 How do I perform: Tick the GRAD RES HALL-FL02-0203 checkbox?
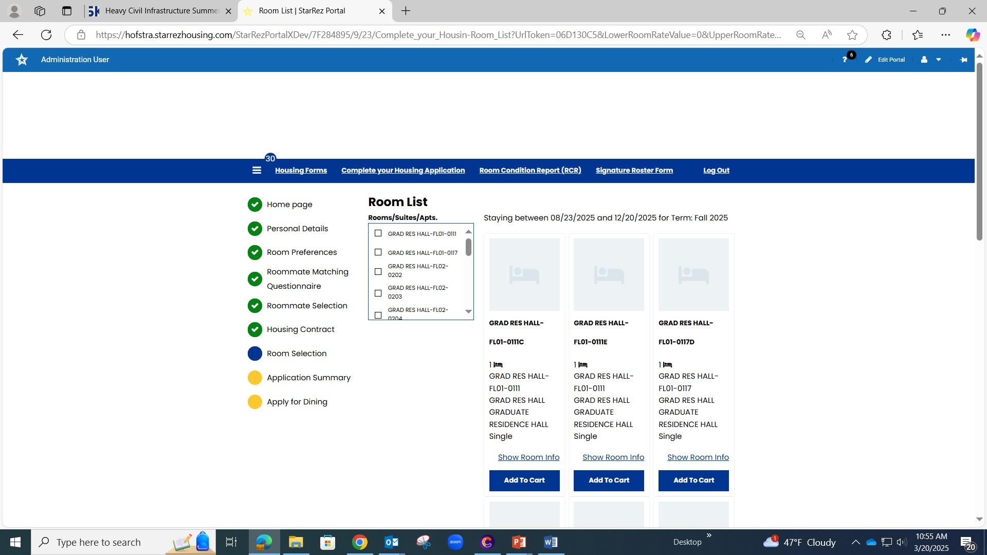coord(378,293)
